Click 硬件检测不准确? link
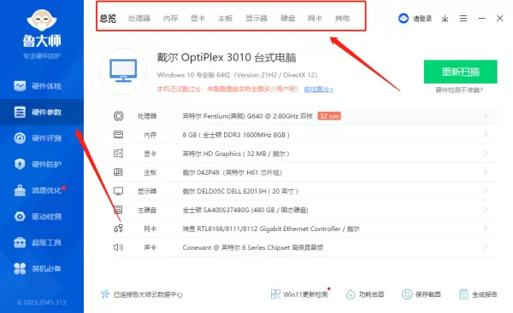This screenshot has height=313, width=513. click(x=459, y=90)
